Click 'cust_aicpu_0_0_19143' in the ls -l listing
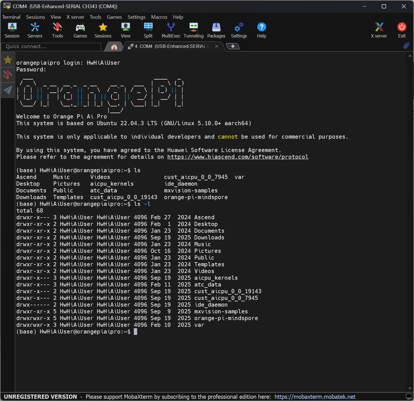Viewport: 414px width, 401px height. click(228, 291)
